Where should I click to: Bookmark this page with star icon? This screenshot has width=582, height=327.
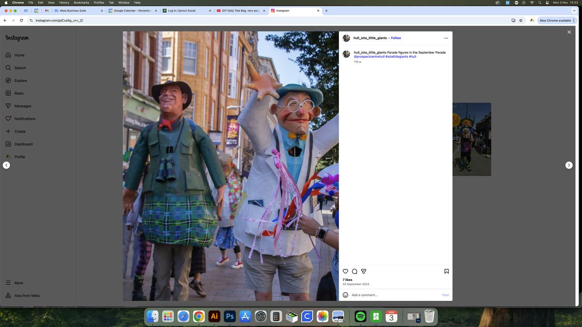(521, 20)
